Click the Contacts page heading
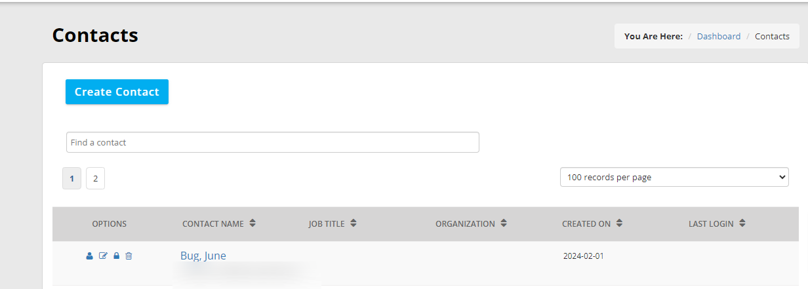 point(95,35)
